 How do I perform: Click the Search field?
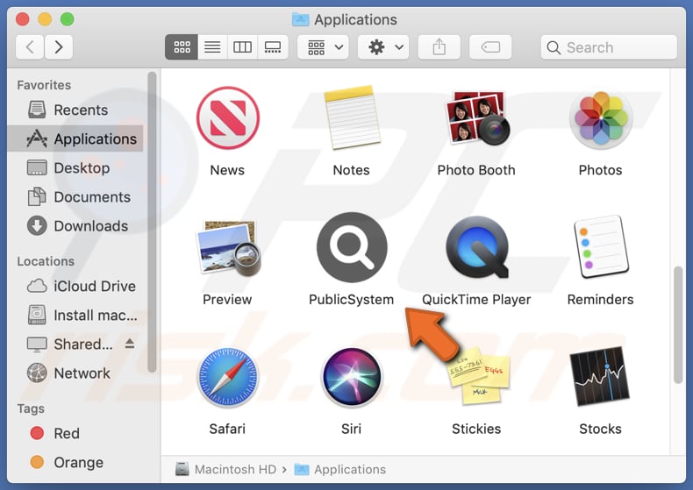coord(609,47)
